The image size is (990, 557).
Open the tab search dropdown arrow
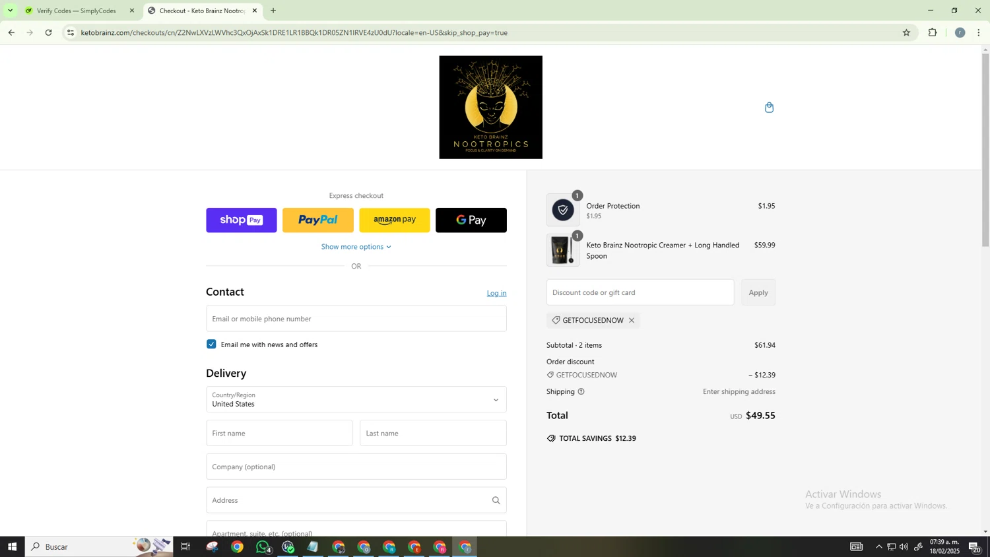point(10,11)
